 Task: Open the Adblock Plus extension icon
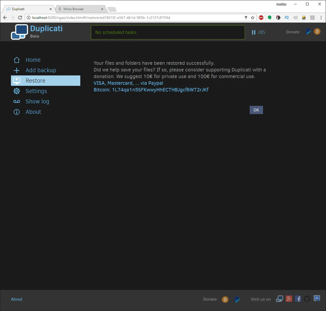261,18
